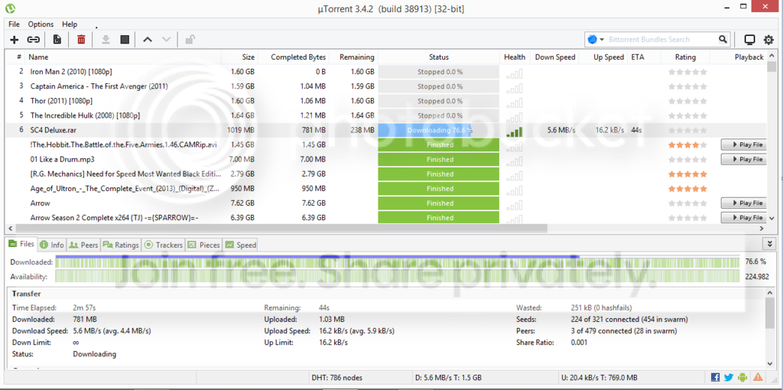Screen dimensions: 783x390
Task: Sort by the Status column header
Action: coord(439,57)
